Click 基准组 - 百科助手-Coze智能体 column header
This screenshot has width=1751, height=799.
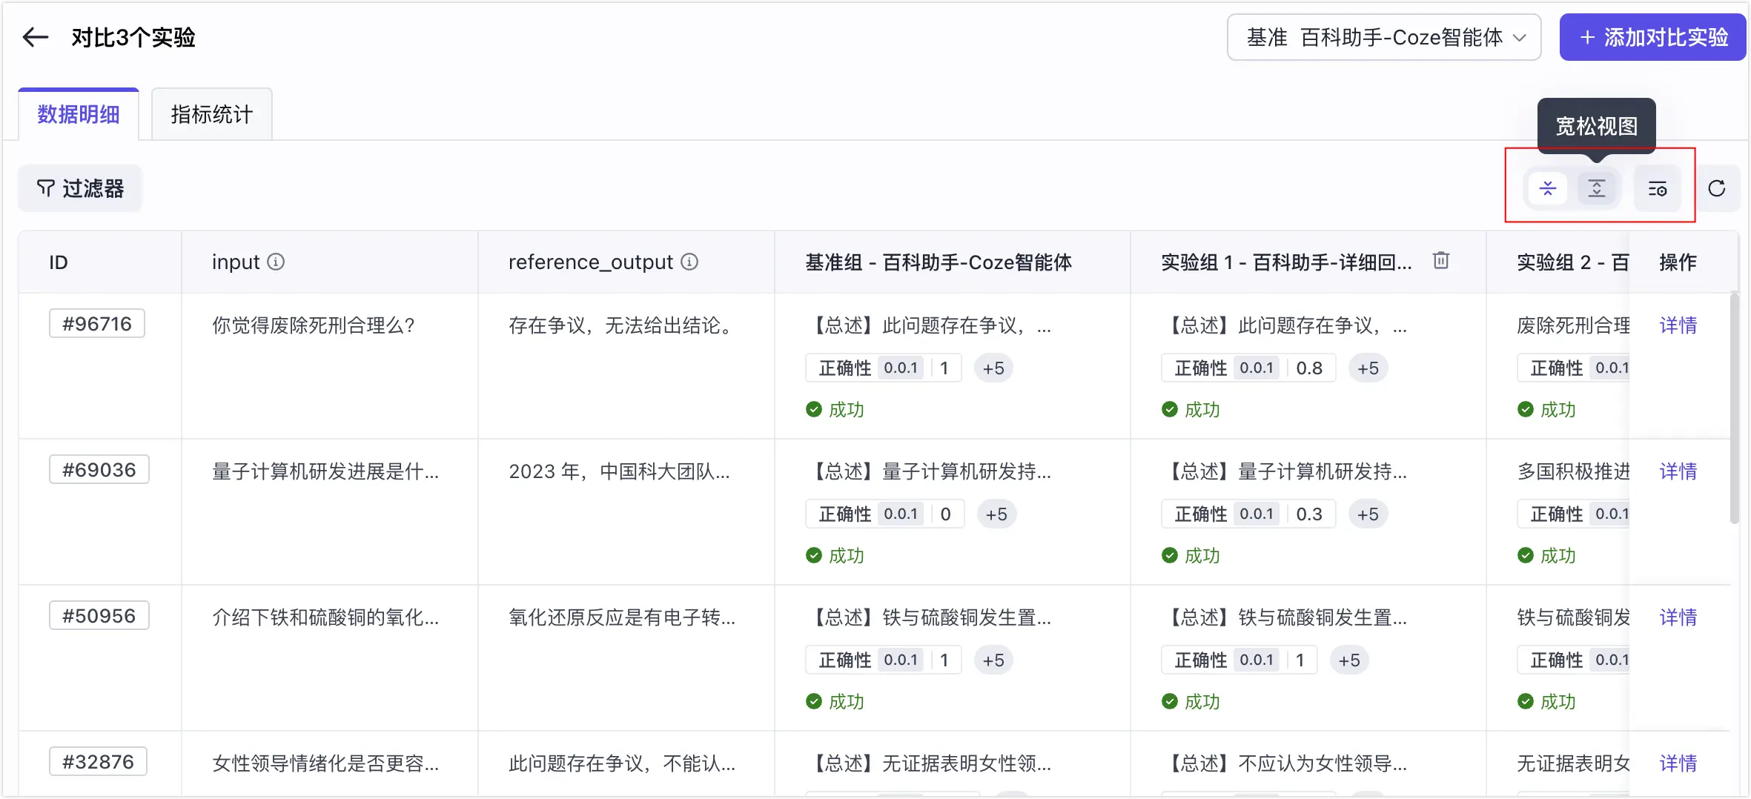click(939, 262)
